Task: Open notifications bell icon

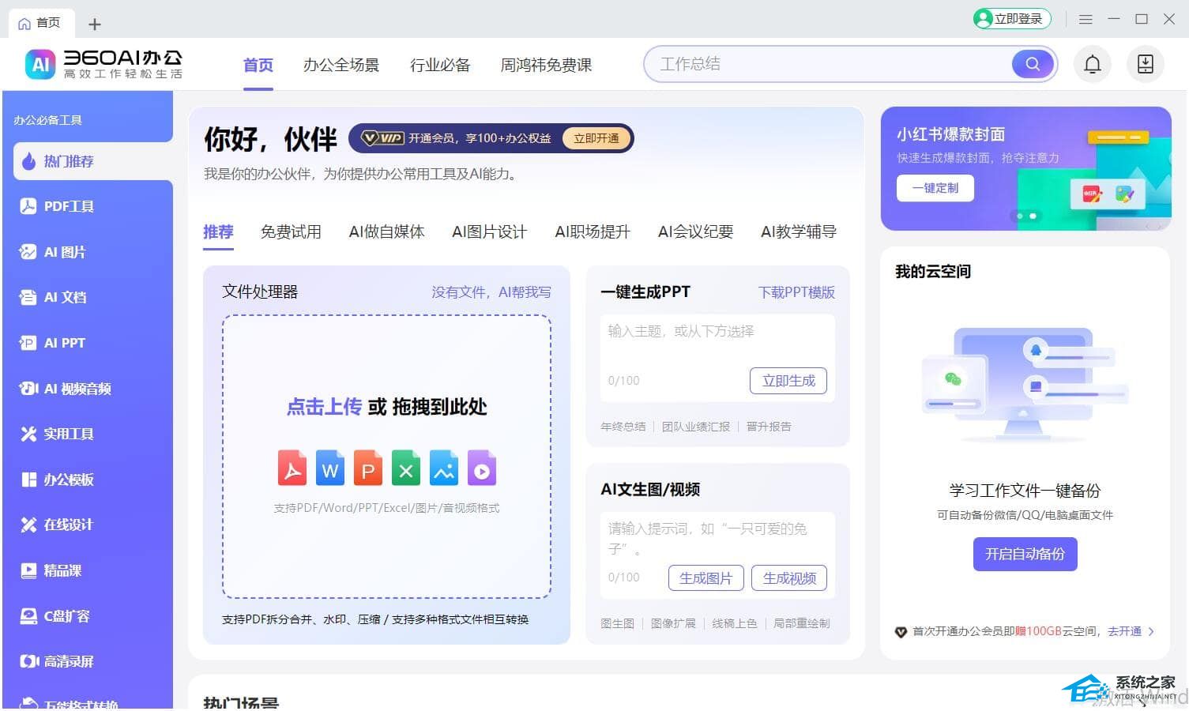Action: (x=1092, y=64)
